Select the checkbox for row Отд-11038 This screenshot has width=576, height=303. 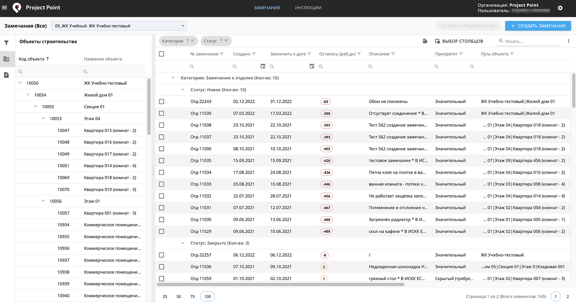tap(162, 125)
